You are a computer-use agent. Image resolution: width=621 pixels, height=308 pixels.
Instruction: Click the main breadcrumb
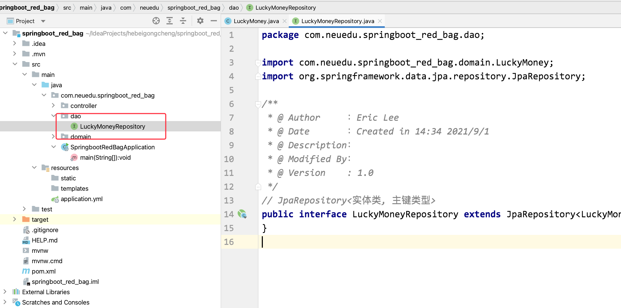[x=86, y=8]
